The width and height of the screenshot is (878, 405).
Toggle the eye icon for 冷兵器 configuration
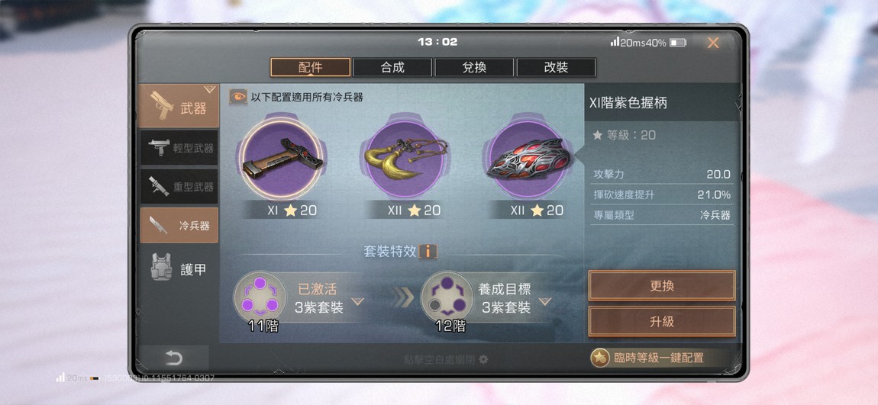click(x=238, y=98)
